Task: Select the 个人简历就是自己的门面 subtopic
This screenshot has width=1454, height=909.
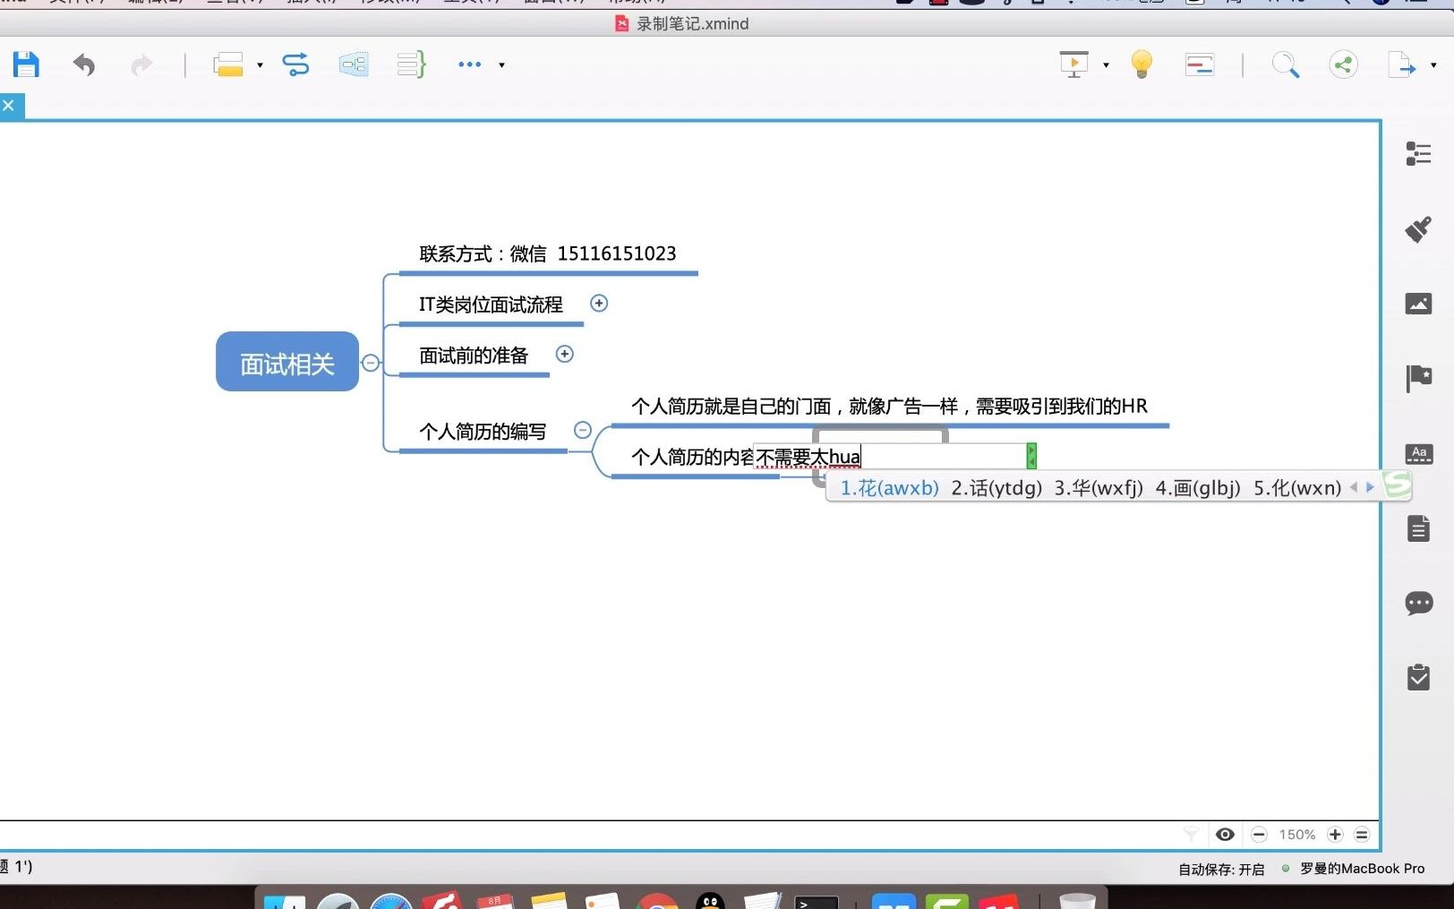Action: pos(889,407)
